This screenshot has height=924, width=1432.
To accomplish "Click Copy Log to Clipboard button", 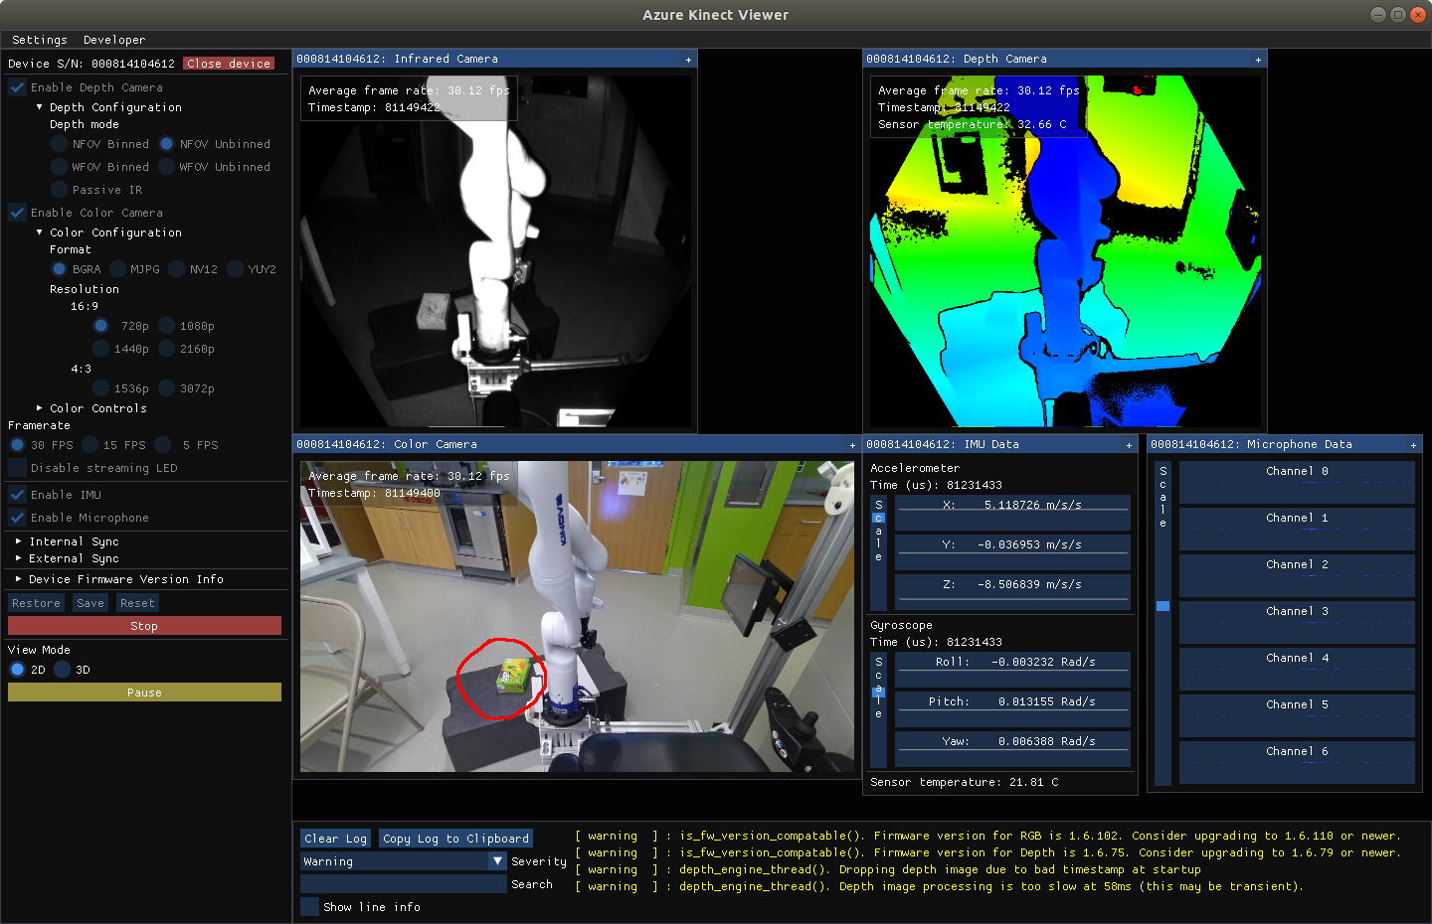I will [x=455, y=839].
